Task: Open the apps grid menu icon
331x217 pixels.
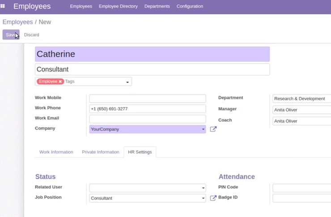Action: (3, 6)
